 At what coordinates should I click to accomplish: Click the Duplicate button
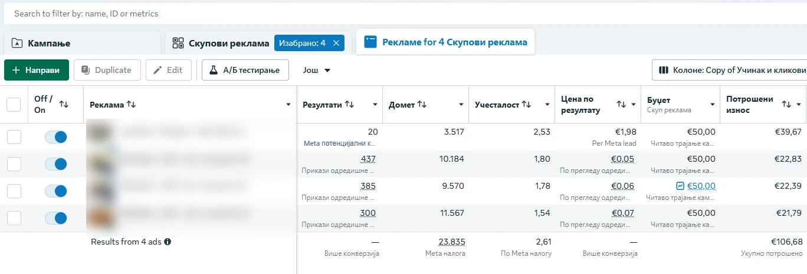click(x=107, y=70)
